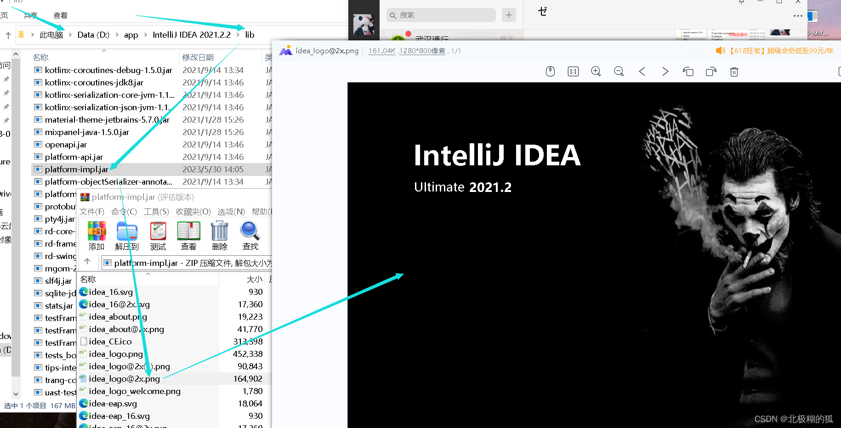Rotate the image clockwise
Screen dimensions: 841x428
coord(711,72)
